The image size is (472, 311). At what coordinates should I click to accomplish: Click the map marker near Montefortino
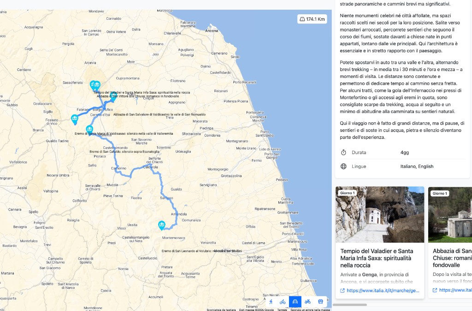pyautogui.click(x=162, y=225)
